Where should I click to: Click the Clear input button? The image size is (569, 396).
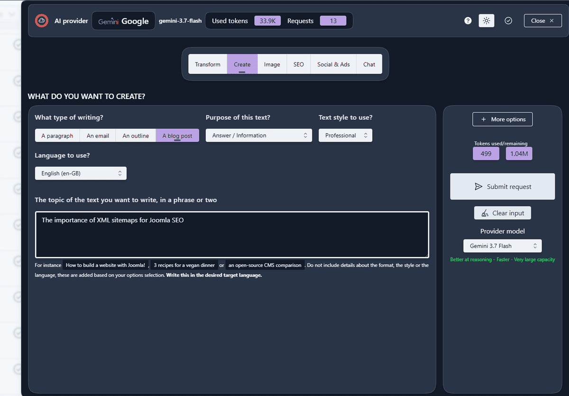pos(503,213)
